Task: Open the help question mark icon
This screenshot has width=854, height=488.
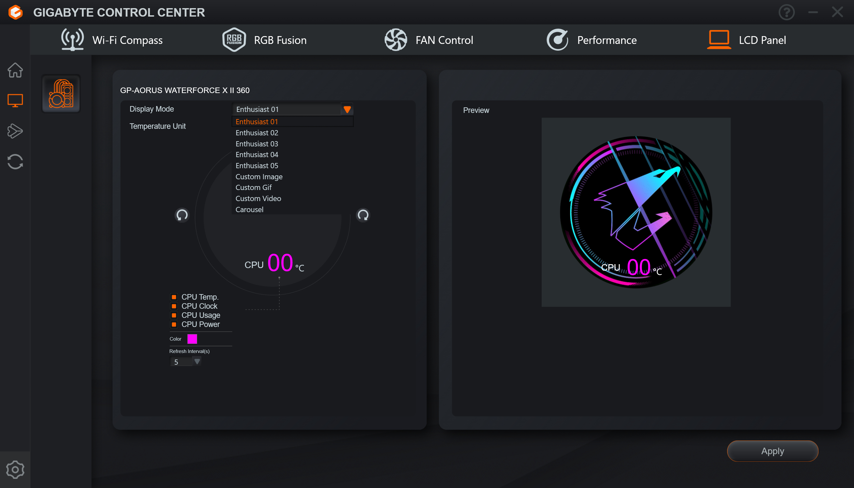Action: pos(786,12)
